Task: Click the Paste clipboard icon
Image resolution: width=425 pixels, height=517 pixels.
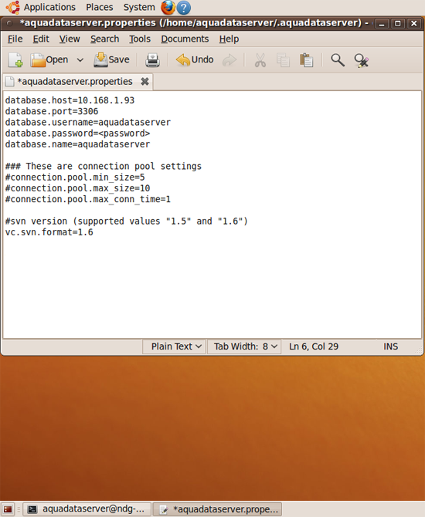Action: pyautogui.click(x=306, y=60)
